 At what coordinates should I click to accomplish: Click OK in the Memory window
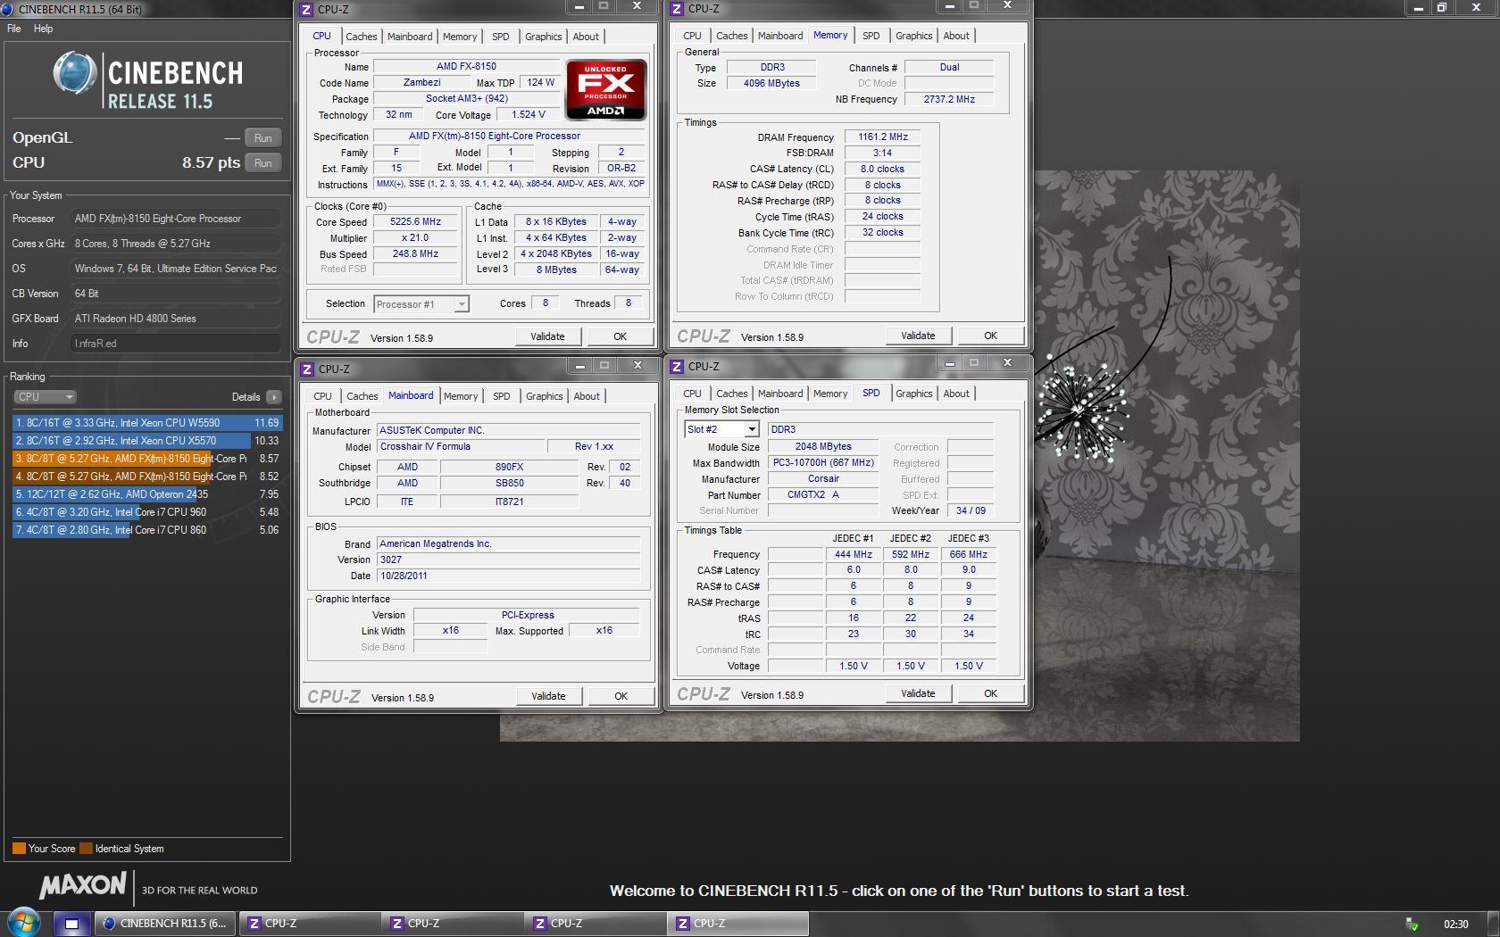click(990, 336)
